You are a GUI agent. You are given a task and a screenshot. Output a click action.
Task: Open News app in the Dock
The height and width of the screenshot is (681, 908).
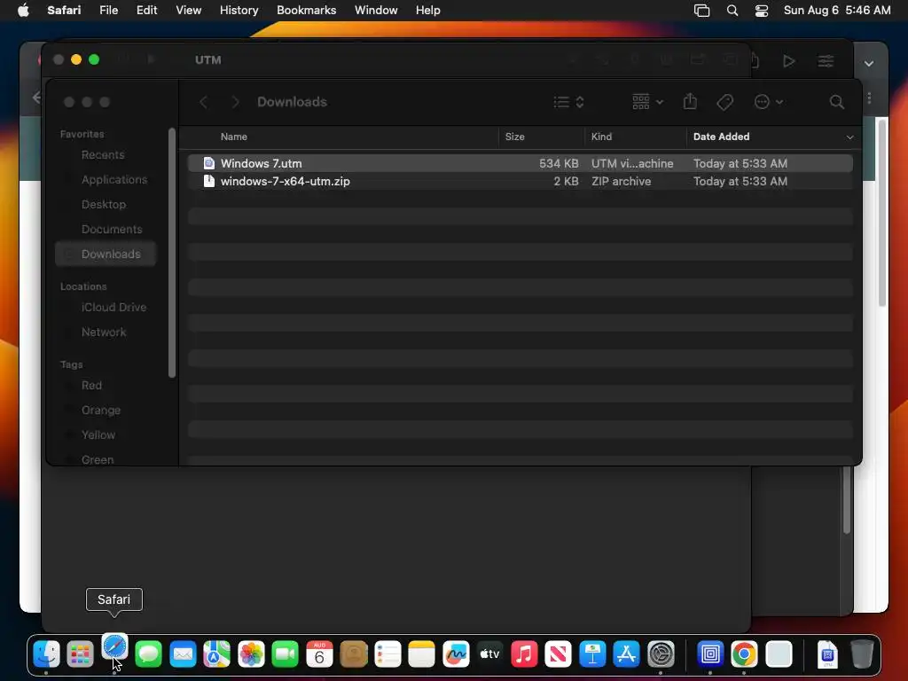[559, 654]
